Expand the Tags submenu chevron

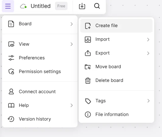(x=148, y=101)
